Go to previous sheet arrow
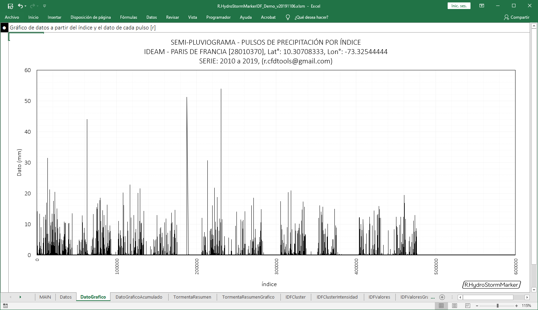Viewport: 538px width, 310px height. pyautogui.click(x=10, y=297)
